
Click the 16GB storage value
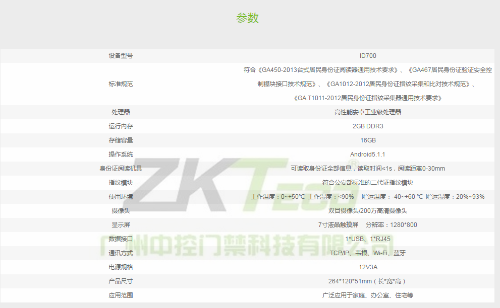(x=367, y=140)
